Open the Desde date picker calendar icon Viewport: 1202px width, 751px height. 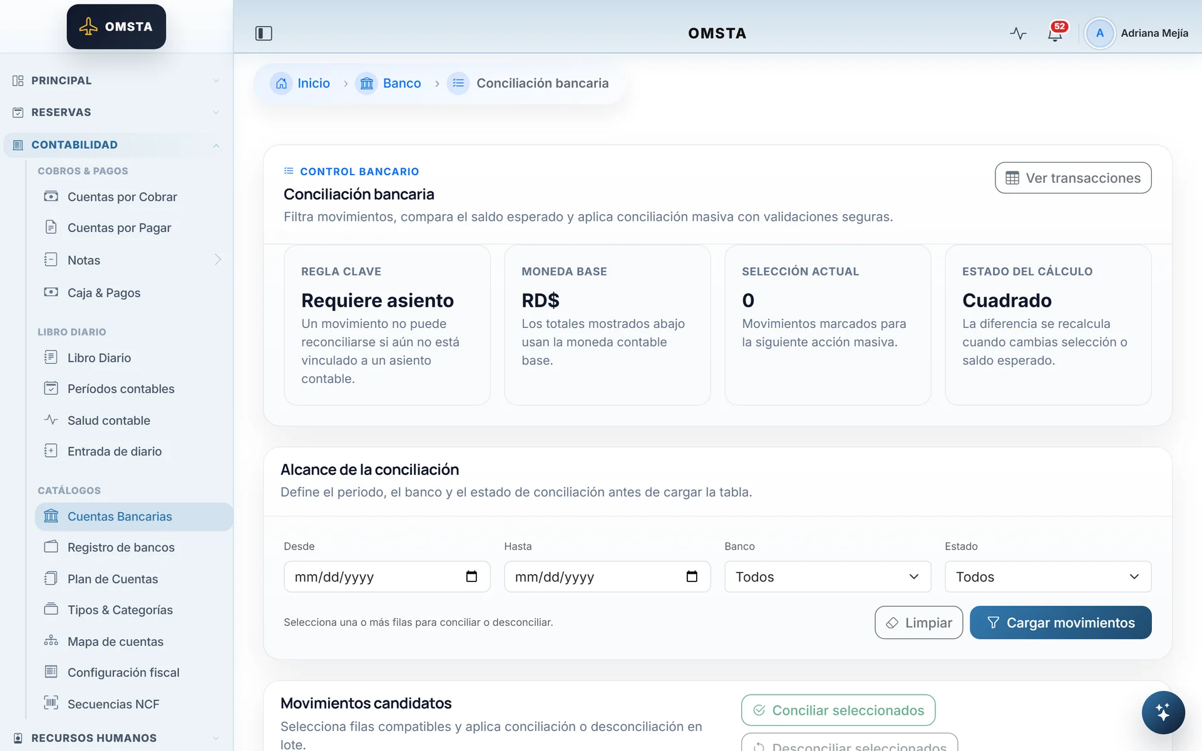[471, 576]
